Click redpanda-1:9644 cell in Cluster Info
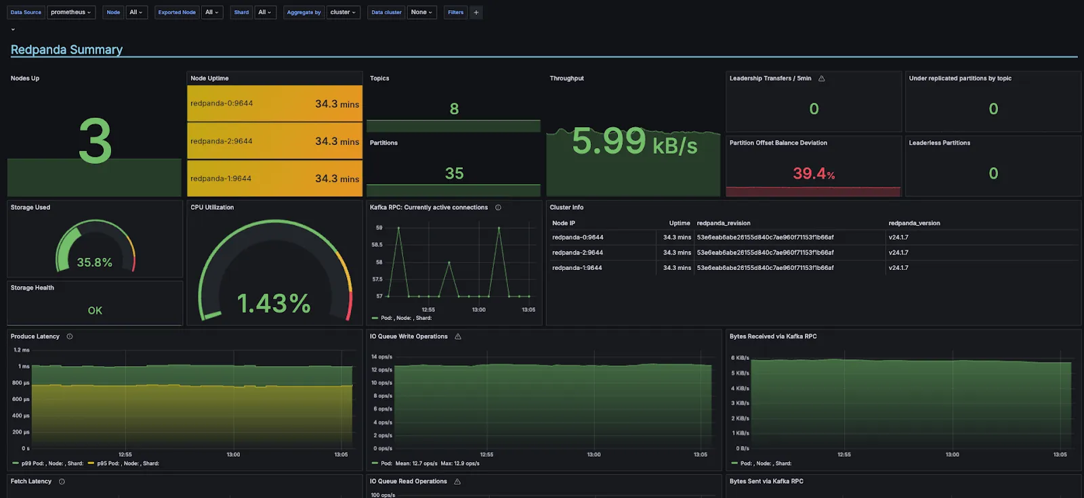This screenshot has height=498, width=1084. point(577,268)
